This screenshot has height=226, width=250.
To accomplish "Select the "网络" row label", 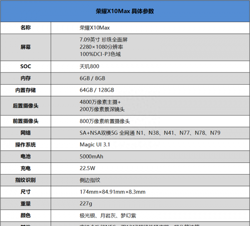I will 25,133.
